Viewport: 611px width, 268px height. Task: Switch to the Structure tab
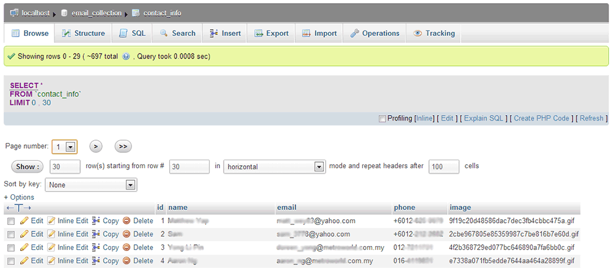tap(83, 33)
